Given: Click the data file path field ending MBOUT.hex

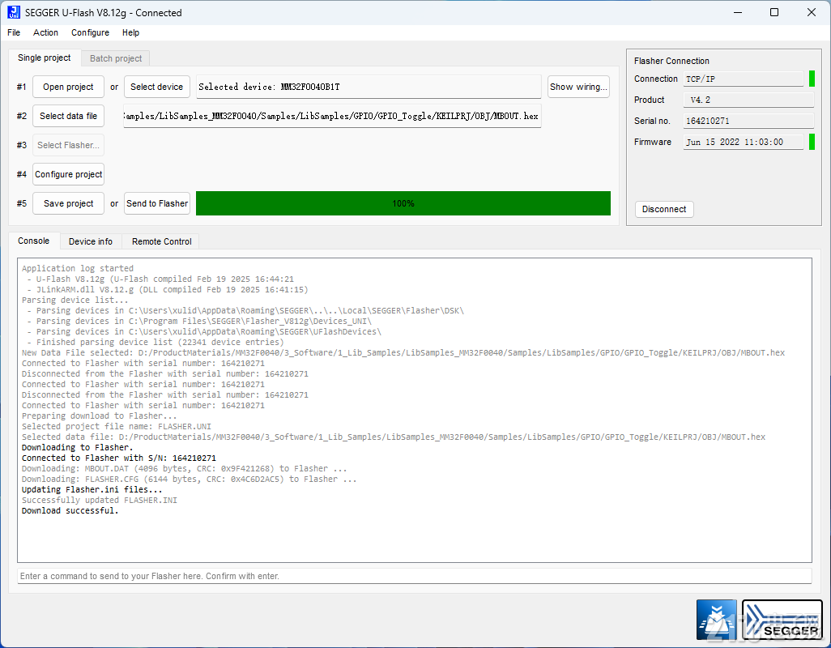Looking at the screenshot, I should pyautogui.click(x=332, y=116).
